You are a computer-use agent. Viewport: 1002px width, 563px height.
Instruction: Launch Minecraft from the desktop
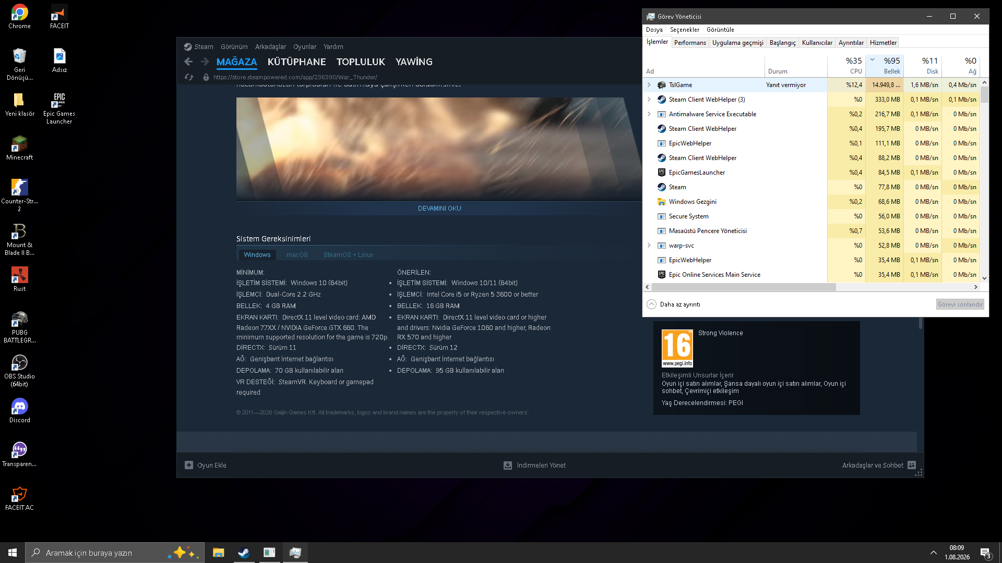(19, 148)
